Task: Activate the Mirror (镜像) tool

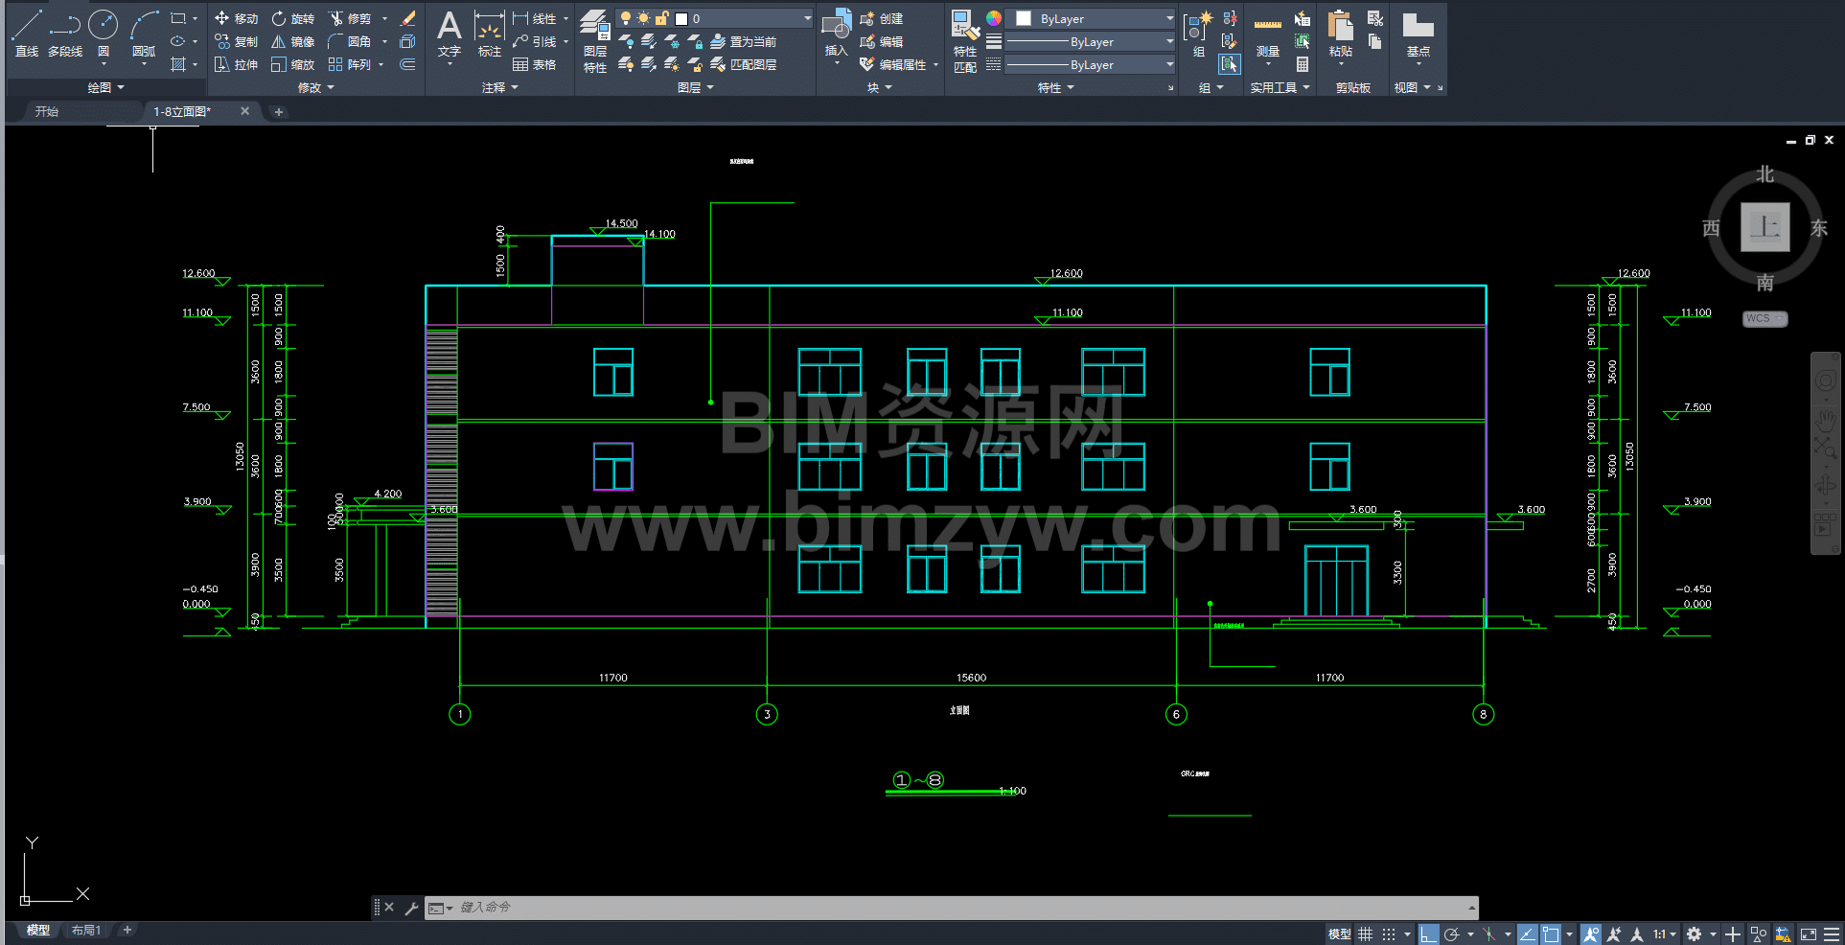Action: (x=292, y=41)
